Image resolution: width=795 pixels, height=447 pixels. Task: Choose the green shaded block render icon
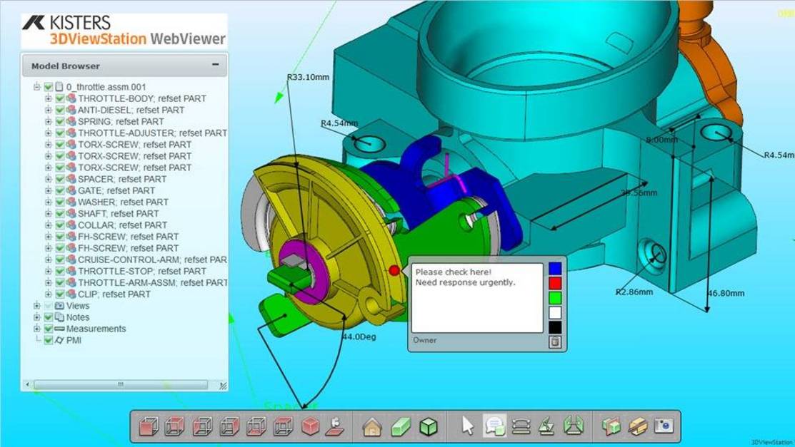pos(400,426)
